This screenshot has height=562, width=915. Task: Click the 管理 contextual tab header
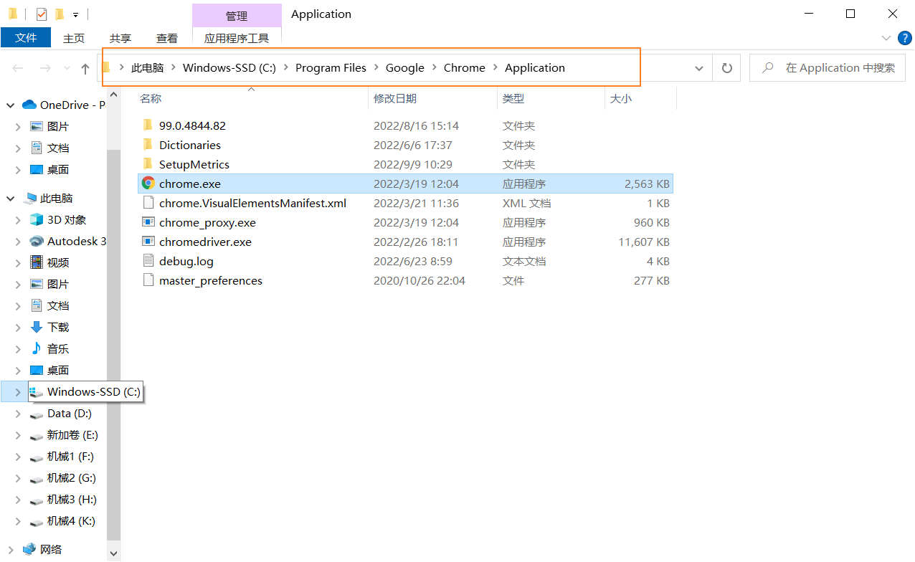tap(237, 16)
